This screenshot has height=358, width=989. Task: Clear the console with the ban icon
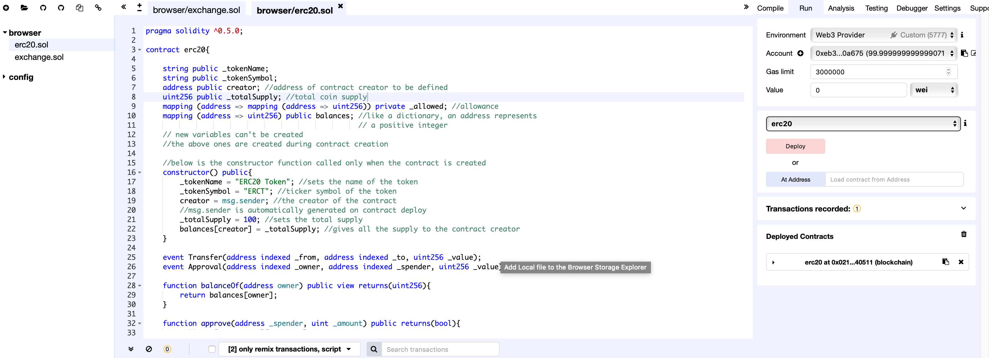click(148, 349)
